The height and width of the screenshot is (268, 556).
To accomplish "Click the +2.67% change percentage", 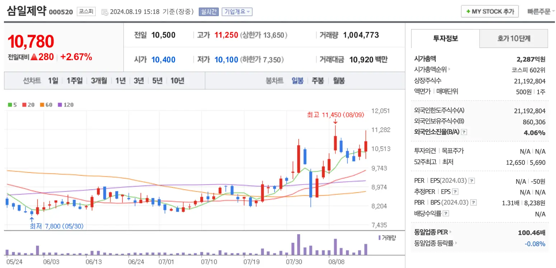I will (x=76, y=57).
